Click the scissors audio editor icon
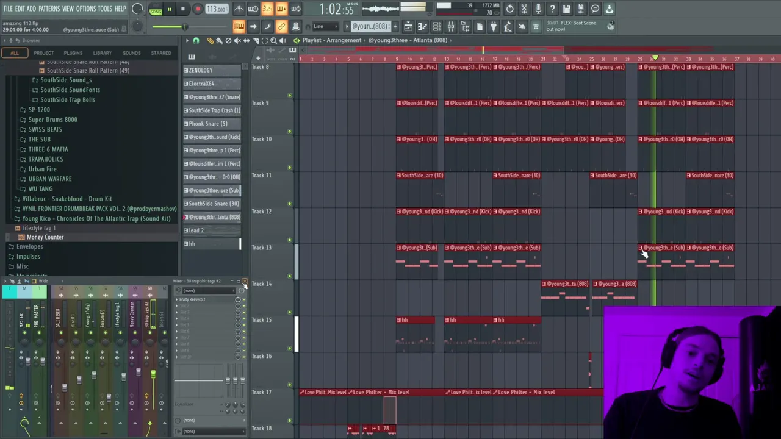This screenshot has width=781, height=439. pyautogui.click(x=524, y=9)
